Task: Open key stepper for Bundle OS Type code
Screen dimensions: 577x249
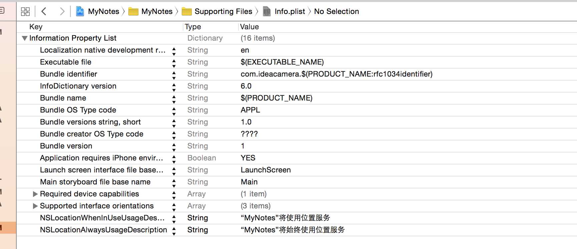Action: pyautogui.click(x=174, y=111)
